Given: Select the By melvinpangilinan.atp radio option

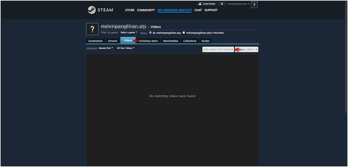Looking at the screenshot, I should [151, 33].
